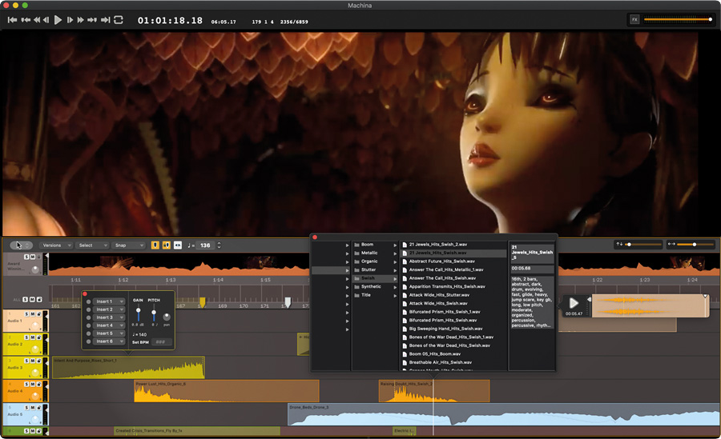Click the next marker transport button
721x439 pixels.
[x=92, y=20]
